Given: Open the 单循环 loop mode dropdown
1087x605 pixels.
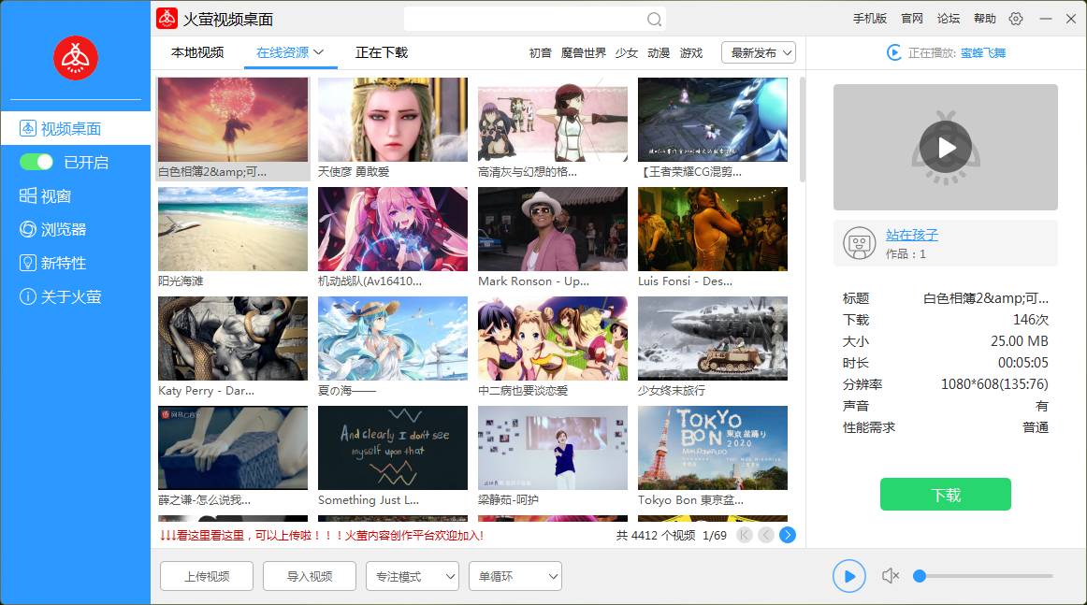Looking at the screenshot, I should pos(515,576).
